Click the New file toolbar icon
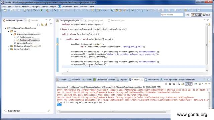214x120 pixels. (5, 10)
